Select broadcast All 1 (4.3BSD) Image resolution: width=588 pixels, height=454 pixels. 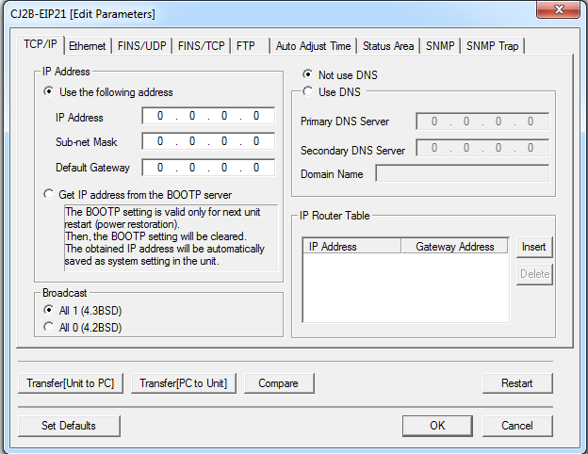pyautogui.click(x=48, y=310)
